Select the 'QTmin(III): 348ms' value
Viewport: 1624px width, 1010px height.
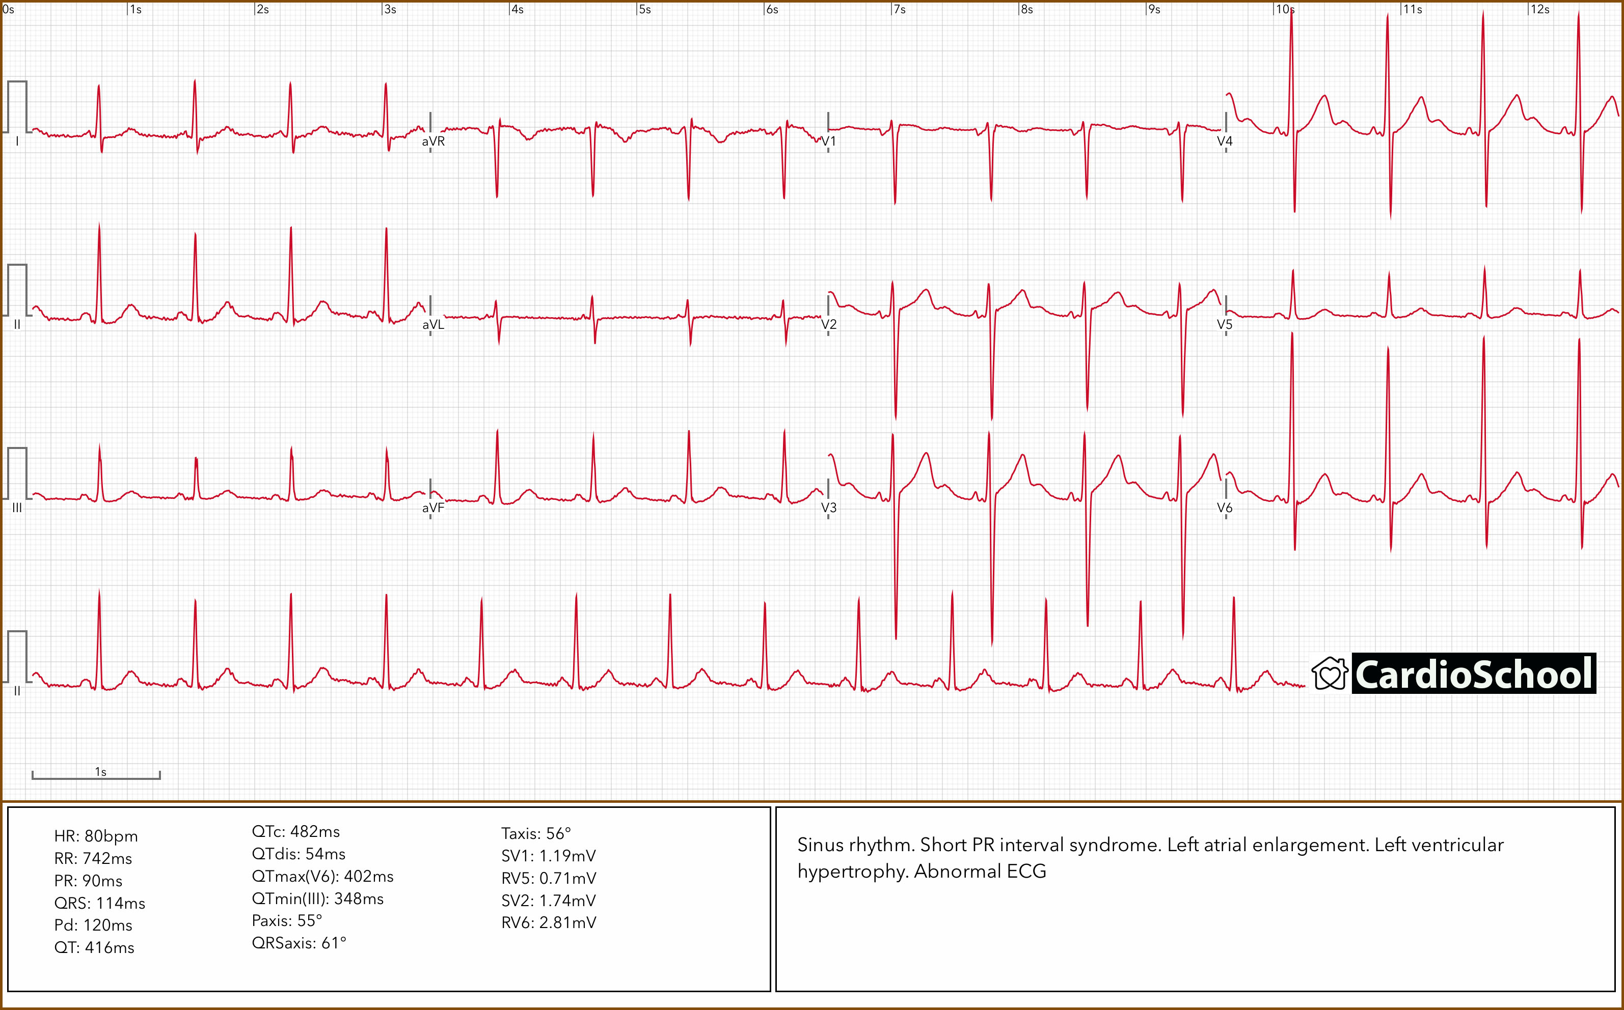318,899
